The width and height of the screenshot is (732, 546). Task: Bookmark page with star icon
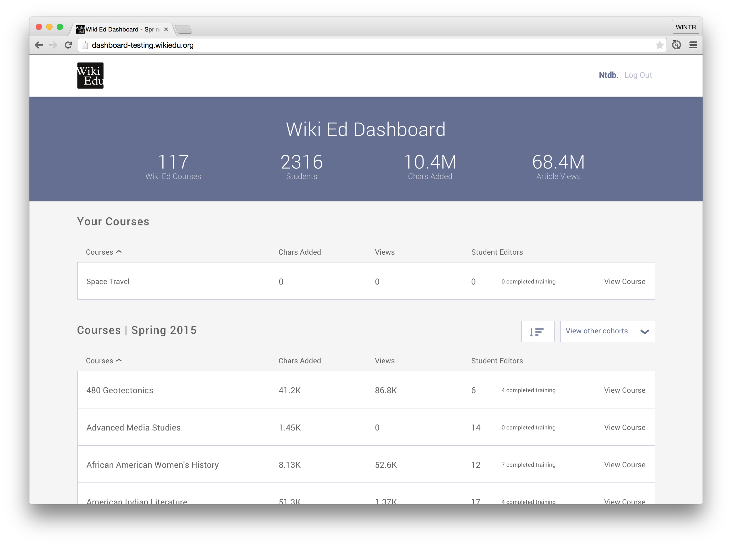click(x=659, y=45)
